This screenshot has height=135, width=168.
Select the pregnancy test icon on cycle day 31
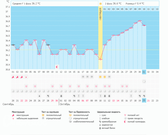point(144,82)
